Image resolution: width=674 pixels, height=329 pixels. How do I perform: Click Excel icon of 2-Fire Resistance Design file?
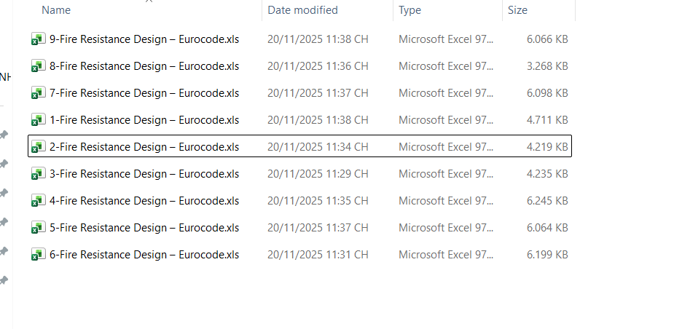pyautogui.click(x=39, y=147)
